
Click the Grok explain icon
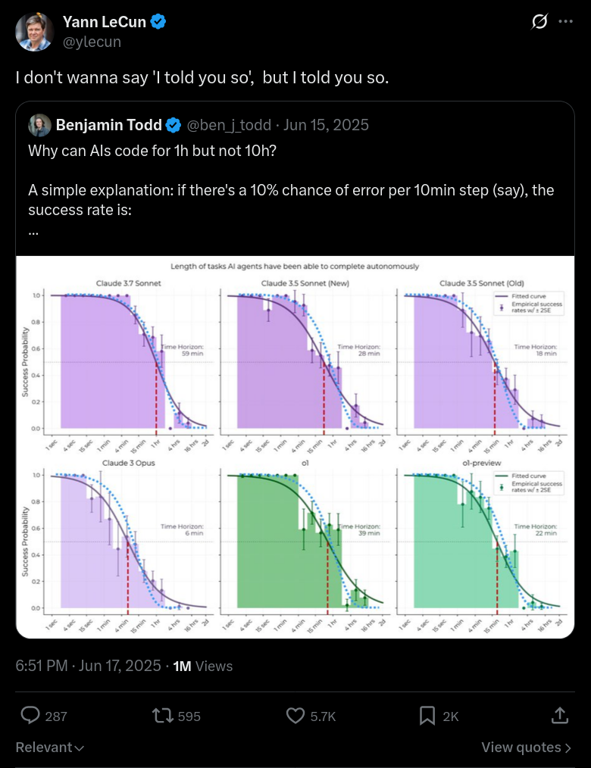[539, 21]
